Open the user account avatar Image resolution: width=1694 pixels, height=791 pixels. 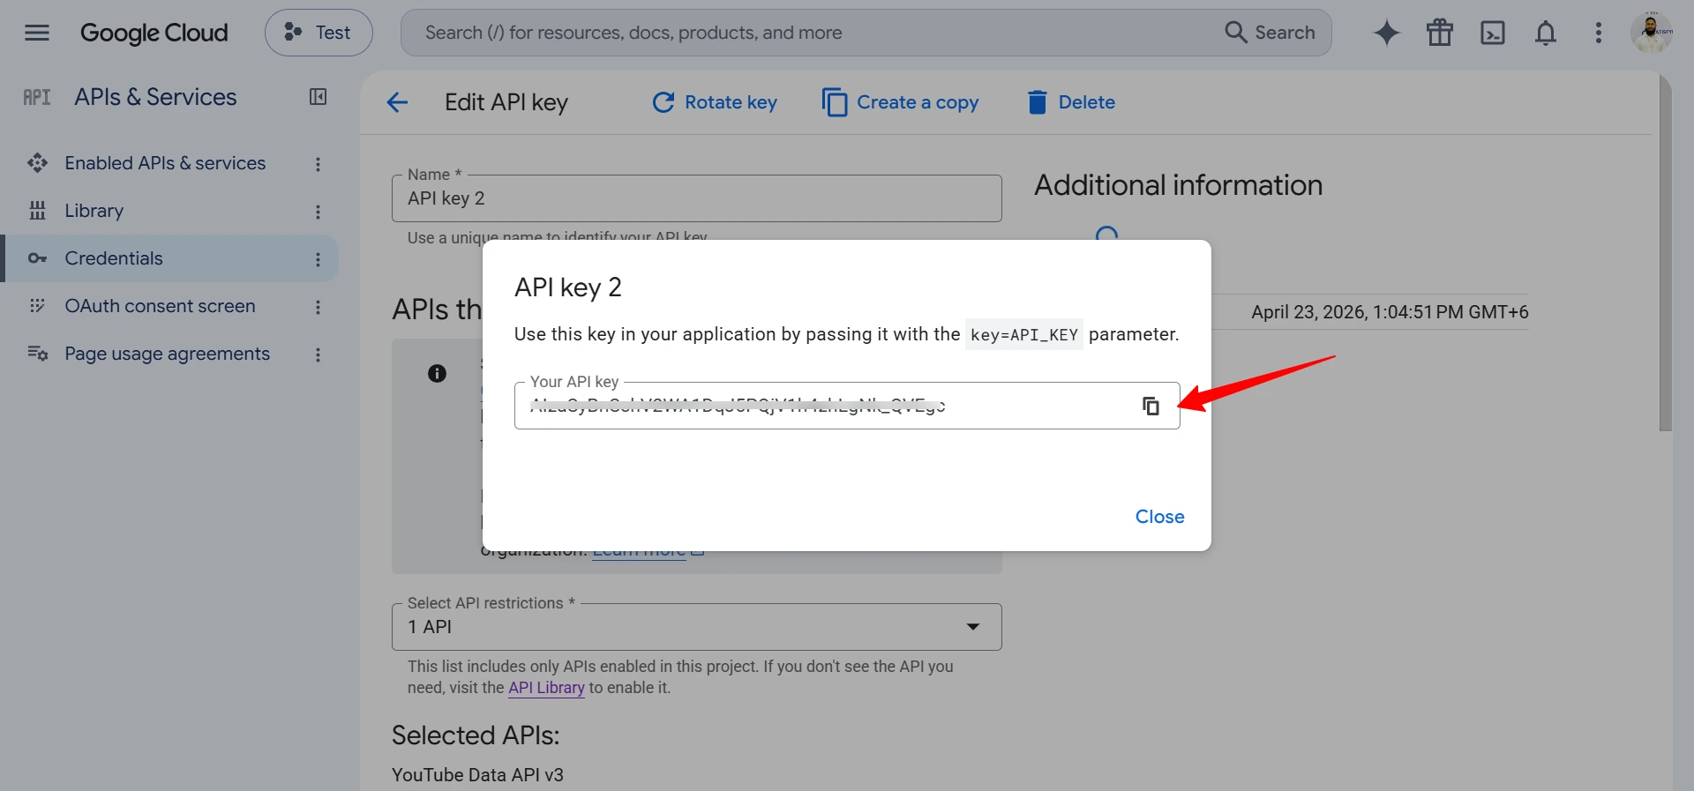(x=1652, y=33)
